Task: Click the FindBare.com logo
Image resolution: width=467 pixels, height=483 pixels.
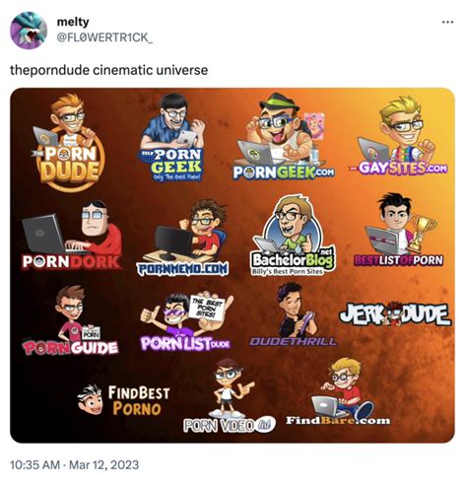Action: tap(338, 392)
